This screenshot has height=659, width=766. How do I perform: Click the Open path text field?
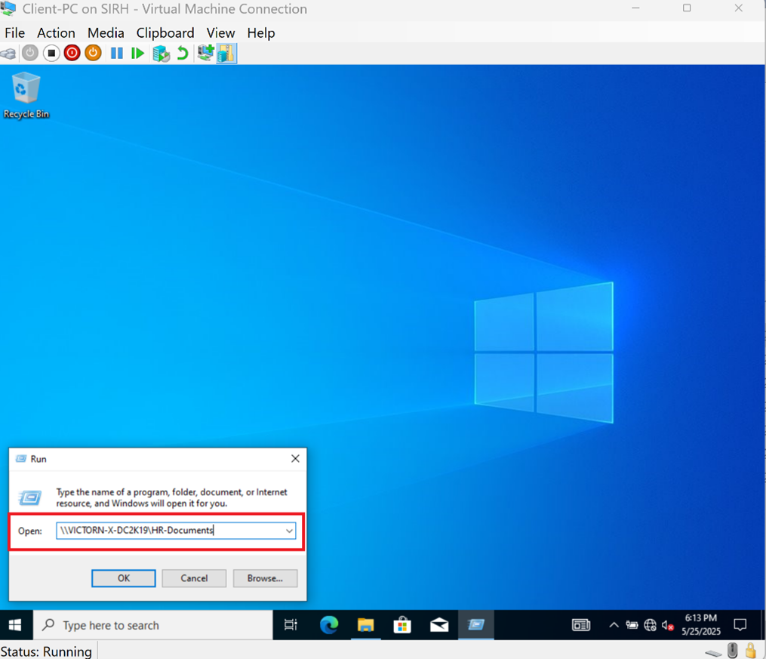(170, 531)
